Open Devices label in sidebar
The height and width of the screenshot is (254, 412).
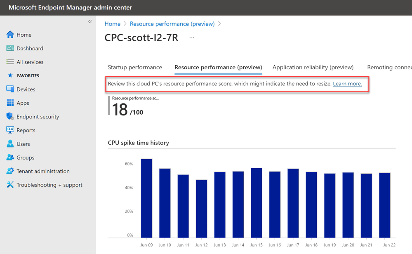pyautogui.click(x=26, y=89)
